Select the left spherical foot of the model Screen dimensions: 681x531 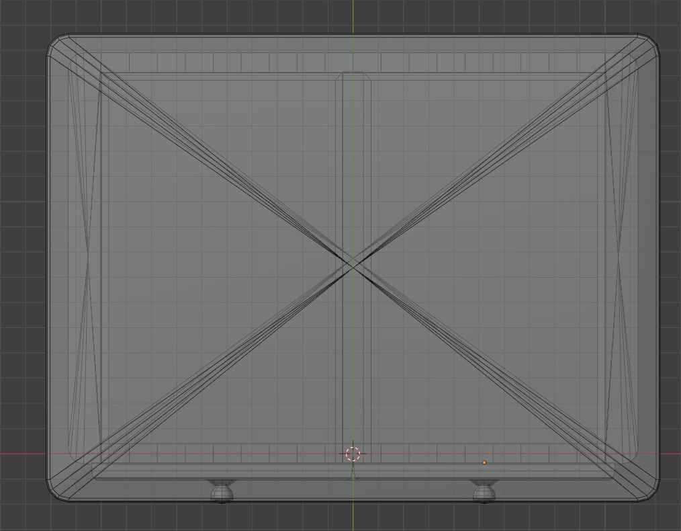(222, 493)
